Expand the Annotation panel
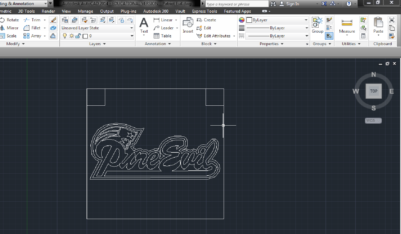The image size is (401, 234). pyautogui.click(x=158, y=44)
